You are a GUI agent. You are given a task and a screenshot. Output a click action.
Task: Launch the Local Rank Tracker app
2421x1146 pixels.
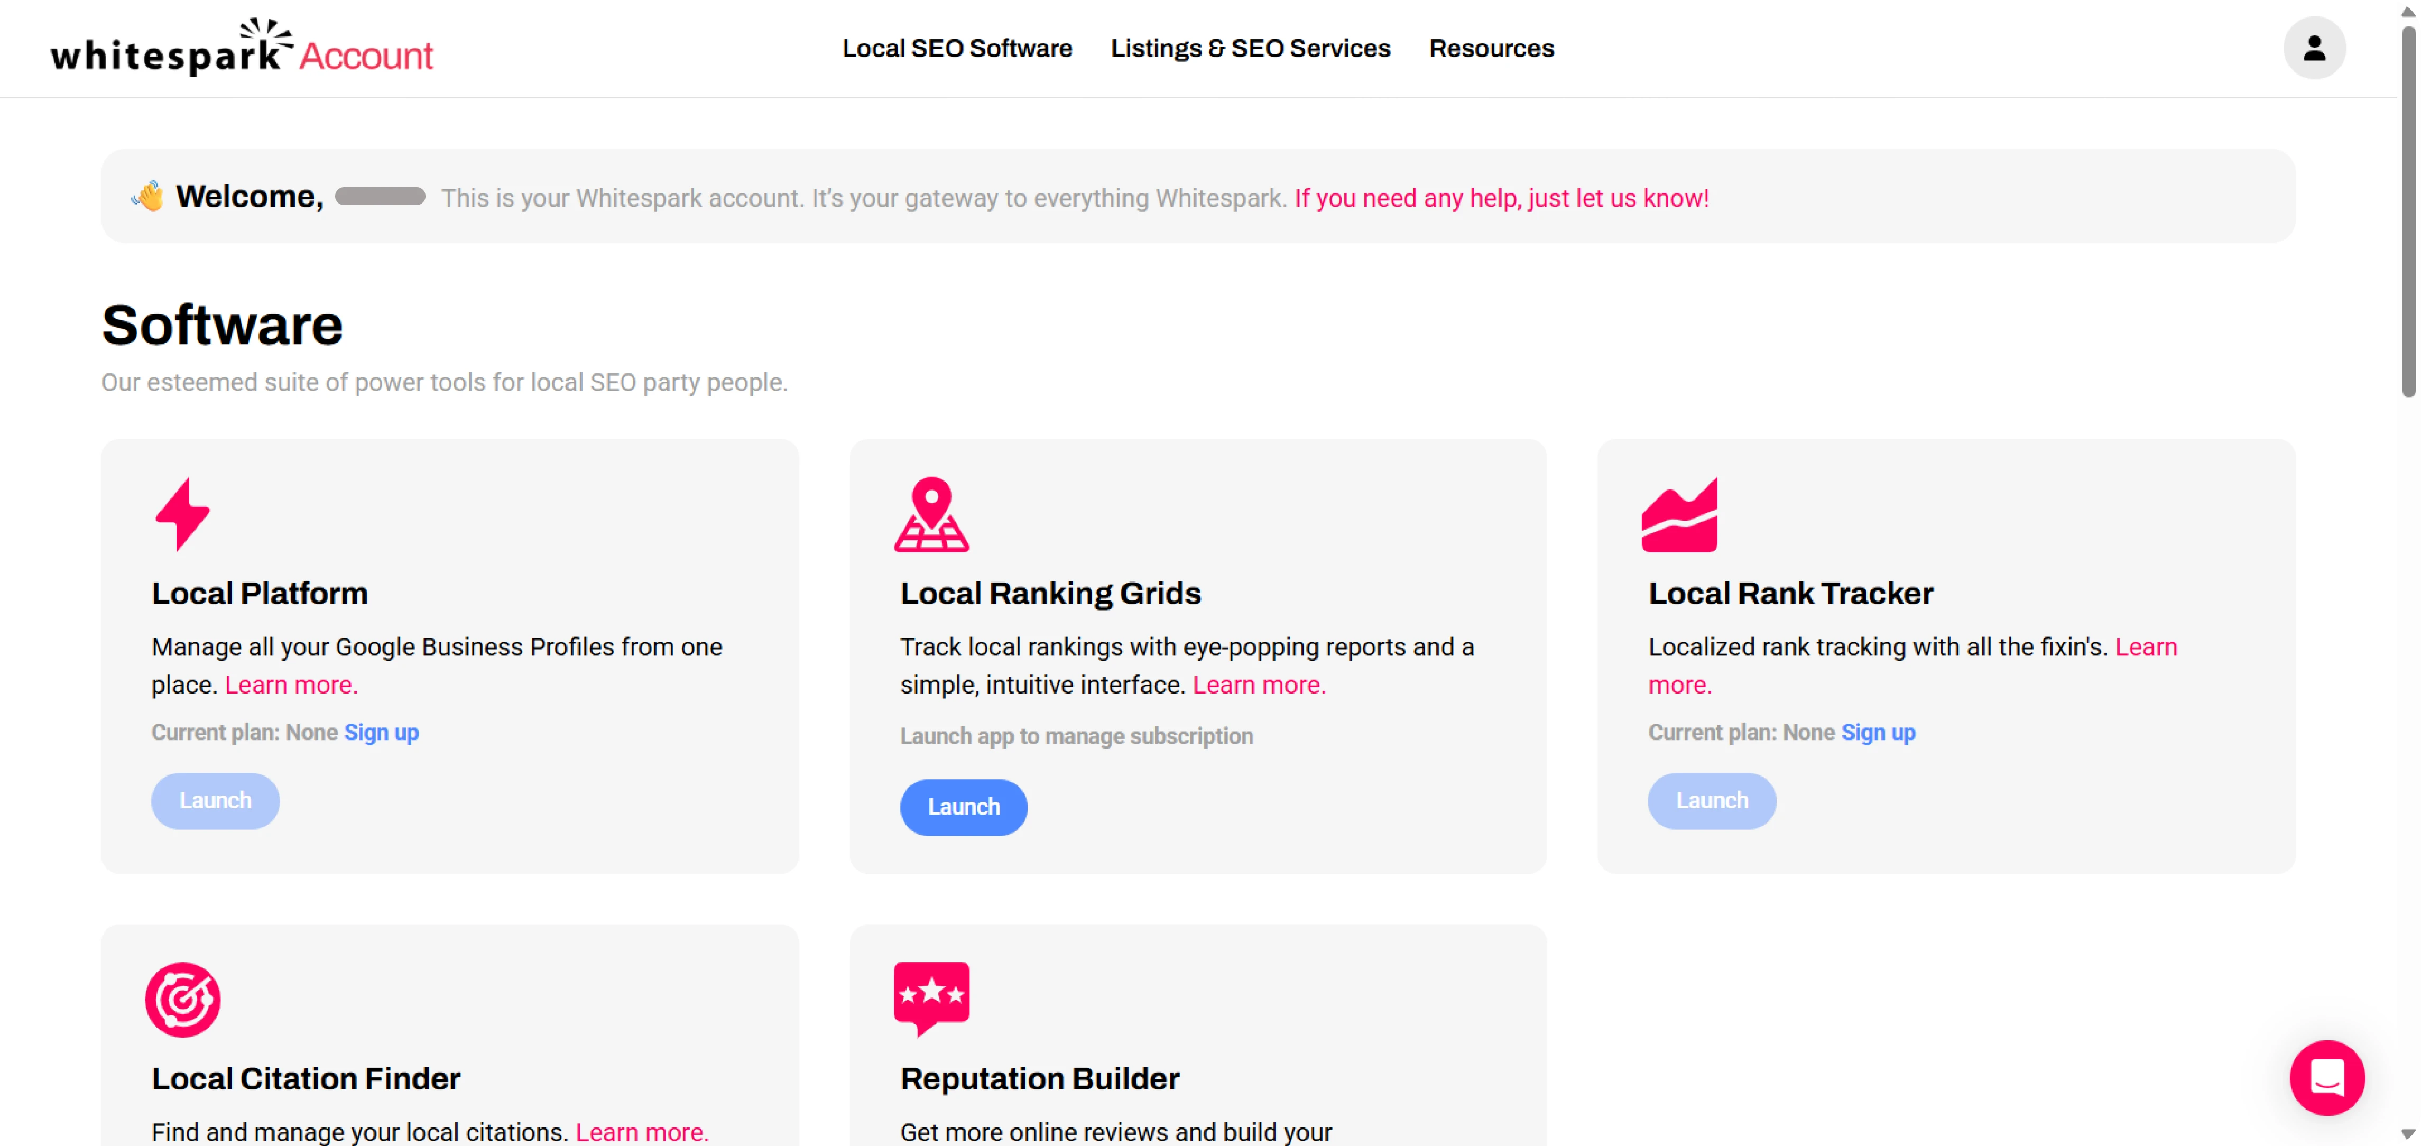1712,800
